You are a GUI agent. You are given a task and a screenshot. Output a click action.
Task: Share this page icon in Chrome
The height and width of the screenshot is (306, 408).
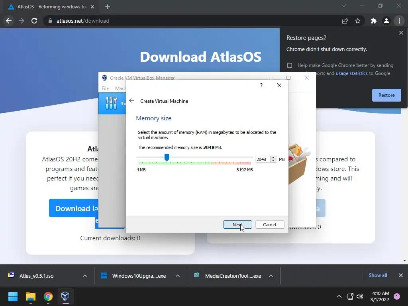pyautogui.click(x=345, y=21)
